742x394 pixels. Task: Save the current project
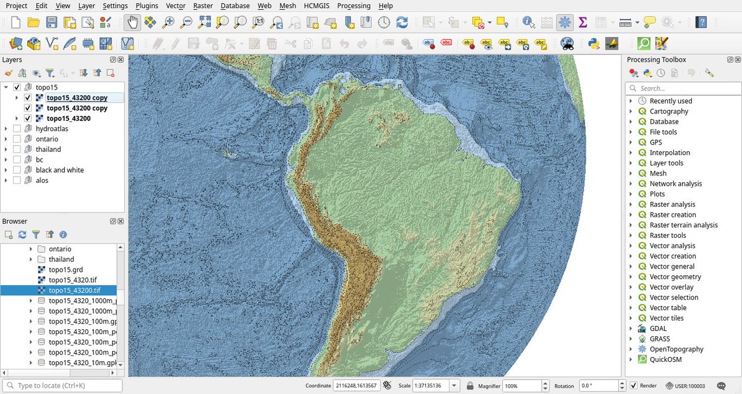click(52, 22)
